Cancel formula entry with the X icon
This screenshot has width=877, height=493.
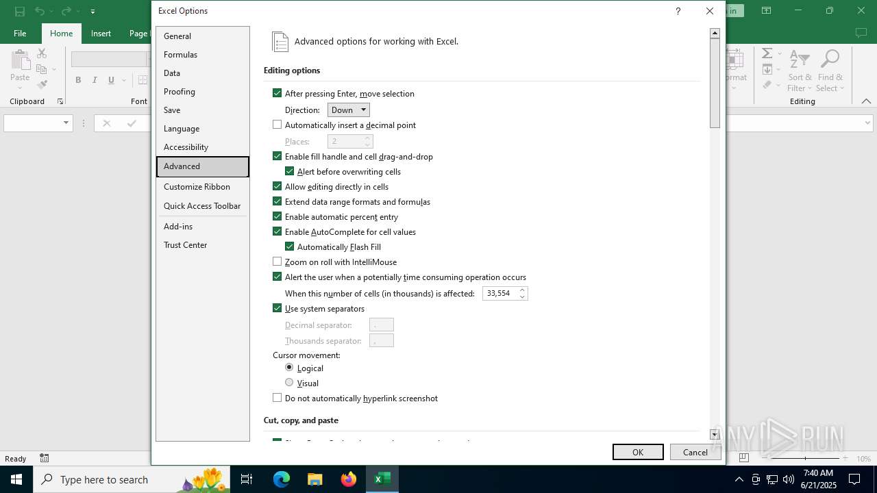[106, 123]
